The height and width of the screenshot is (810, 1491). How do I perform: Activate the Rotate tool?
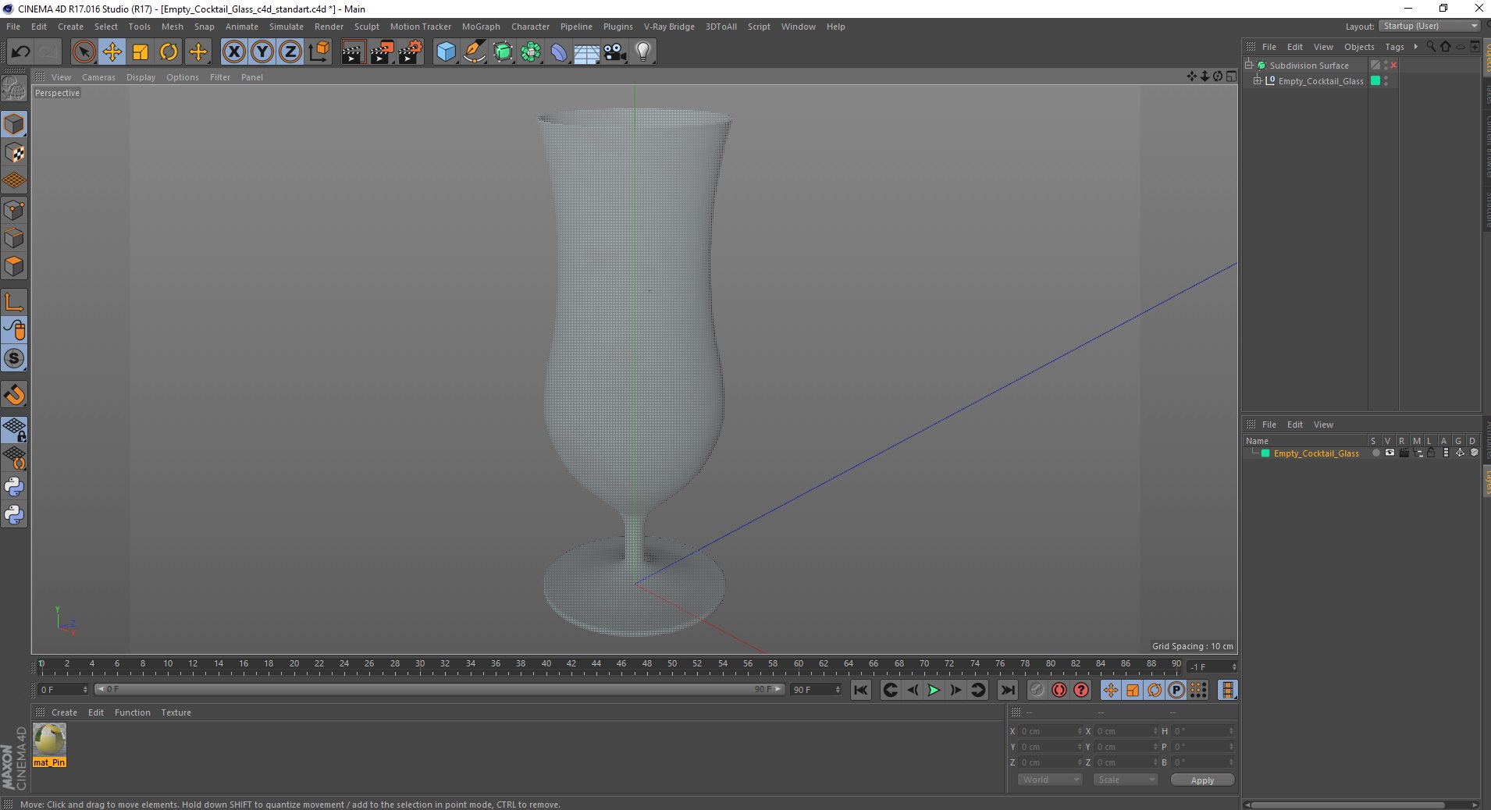(168, 52)
